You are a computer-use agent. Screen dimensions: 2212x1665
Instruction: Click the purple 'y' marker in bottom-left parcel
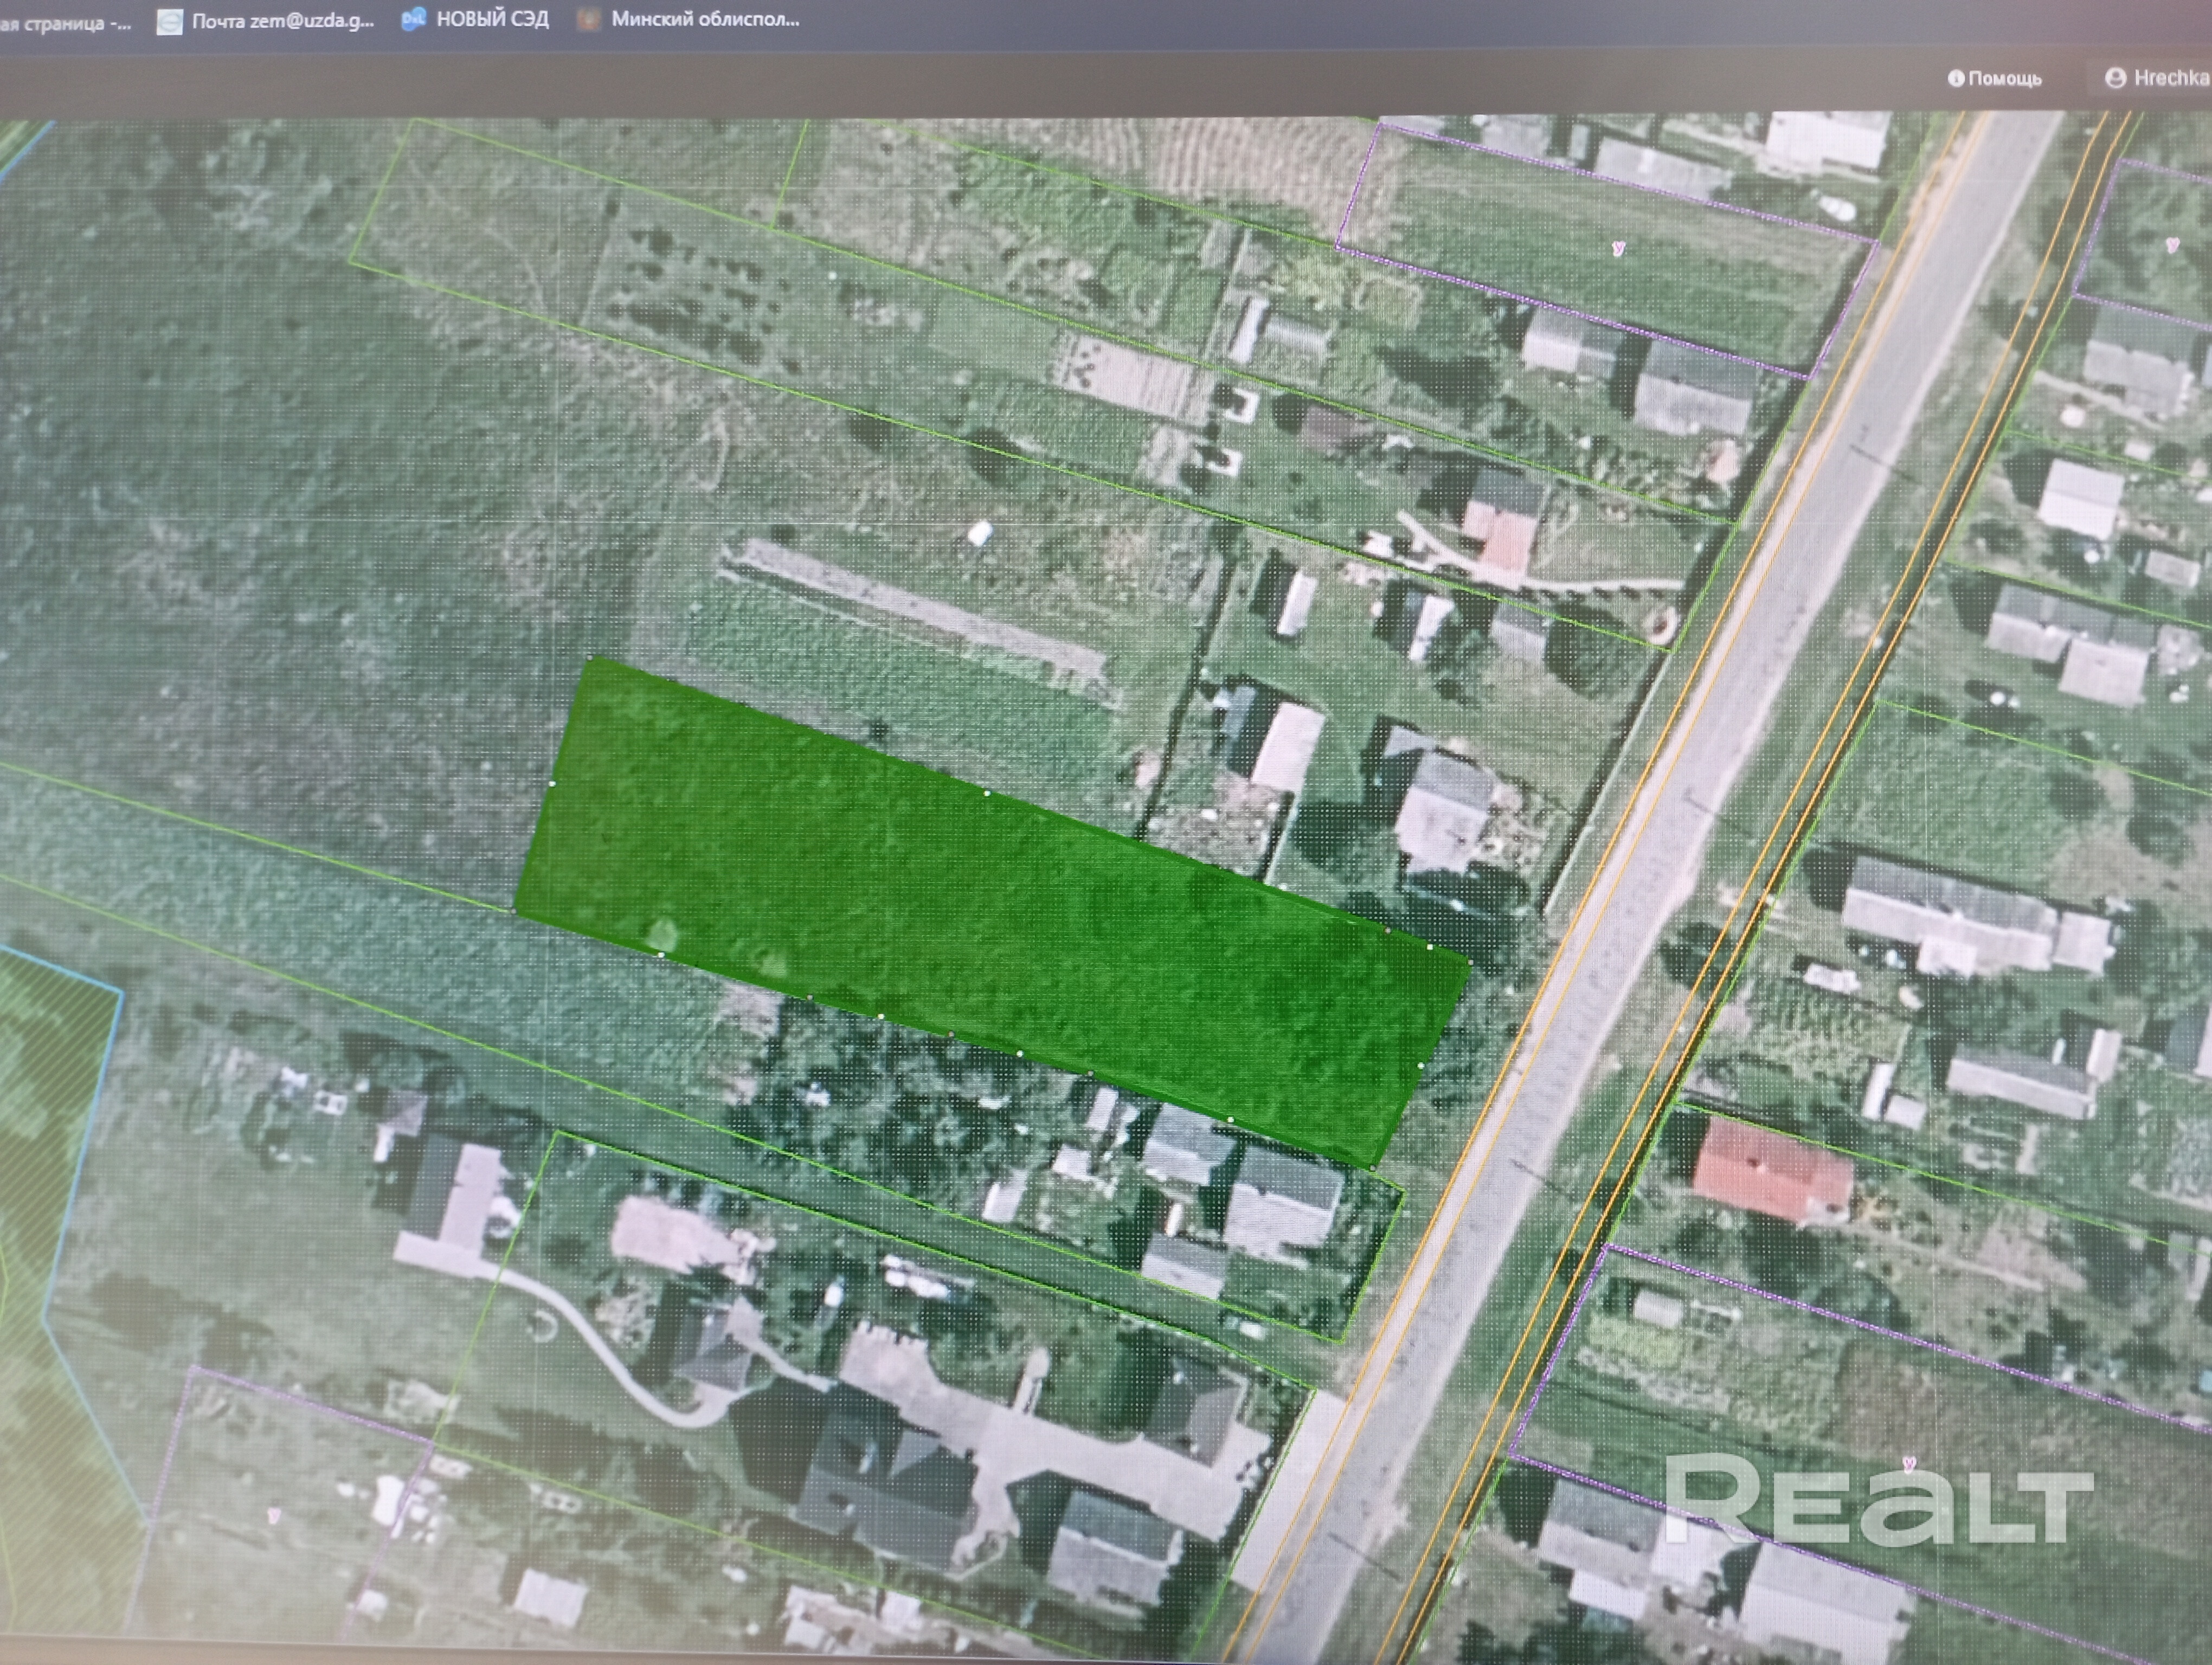pos(273,1515)
